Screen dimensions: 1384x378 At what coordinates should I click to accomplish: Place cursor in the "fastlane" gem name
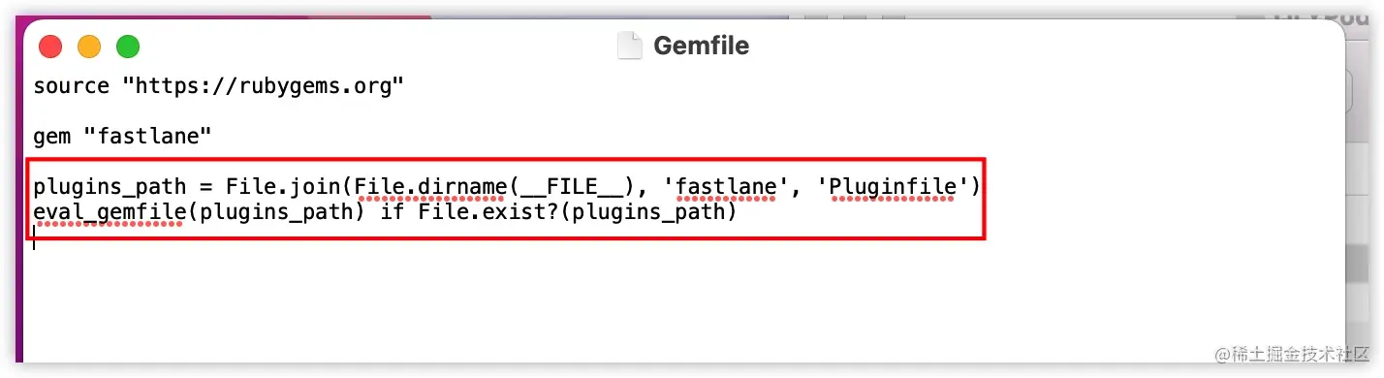[x=147, y=137]
